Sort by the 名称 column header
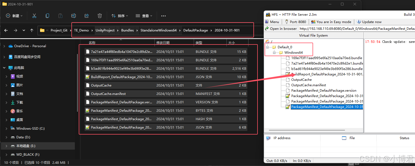Screen dimensions: 415x166 92,43
